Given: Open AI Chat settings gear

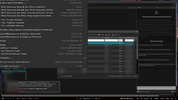Looking at the screenshot, I should (x=173, y=8).
